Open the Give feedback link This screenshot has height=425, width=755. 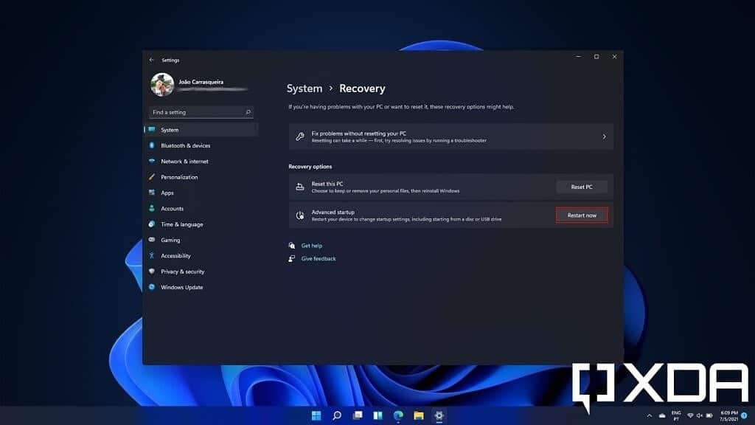point(319,259)
